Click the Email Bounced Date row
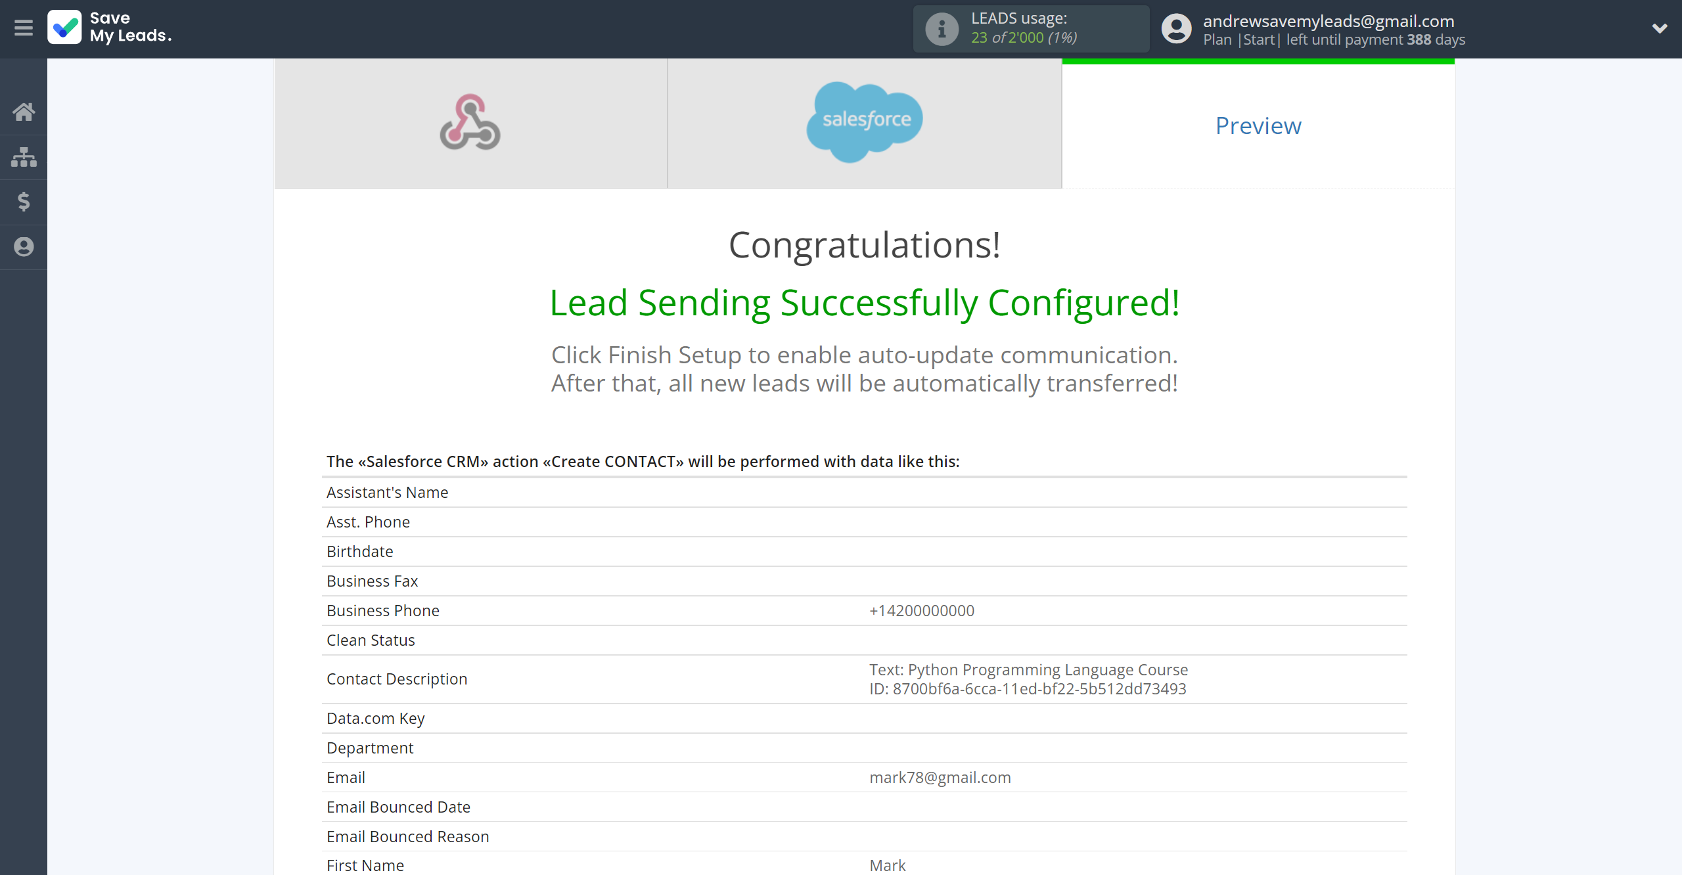Image resolution: width=1682 pixels, height=875 pixels. click(x=865, y=807)
